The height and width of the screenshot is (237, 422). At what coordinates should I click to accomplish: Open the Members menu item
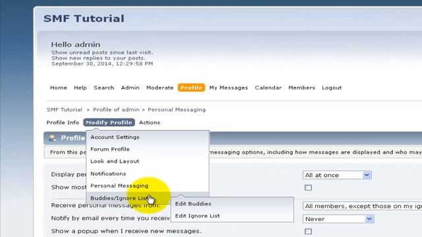coord(301,88)
